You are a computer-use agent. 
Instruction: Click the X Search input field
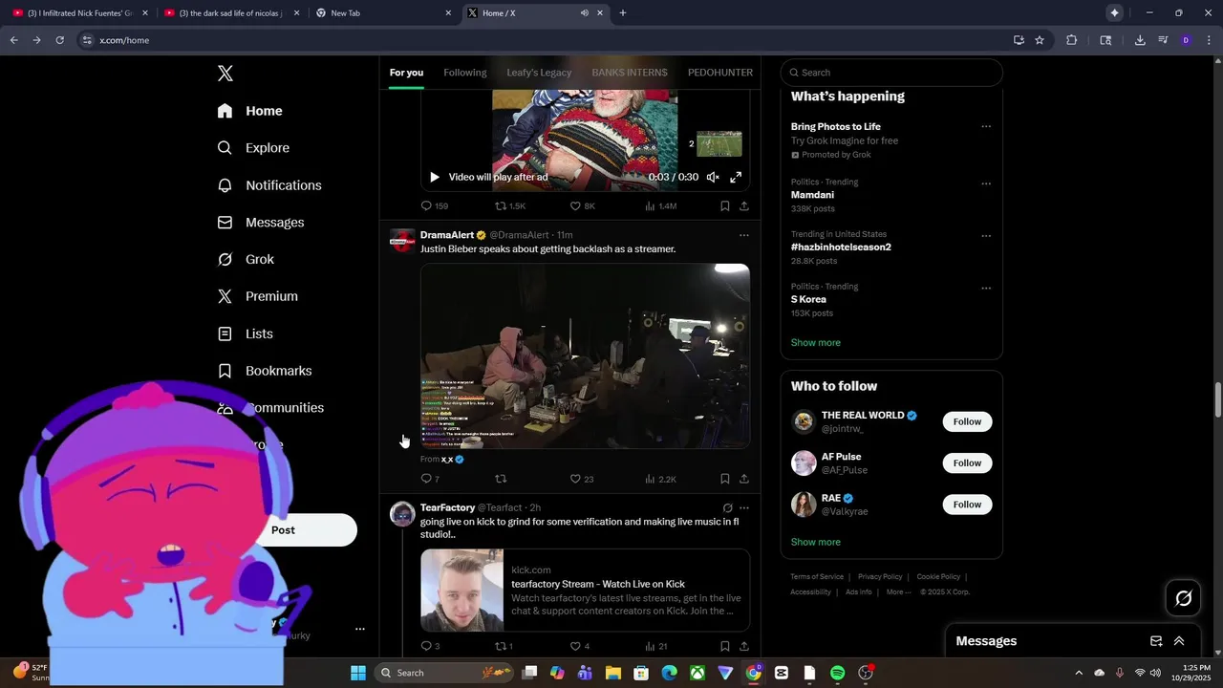tap(891, 73)
